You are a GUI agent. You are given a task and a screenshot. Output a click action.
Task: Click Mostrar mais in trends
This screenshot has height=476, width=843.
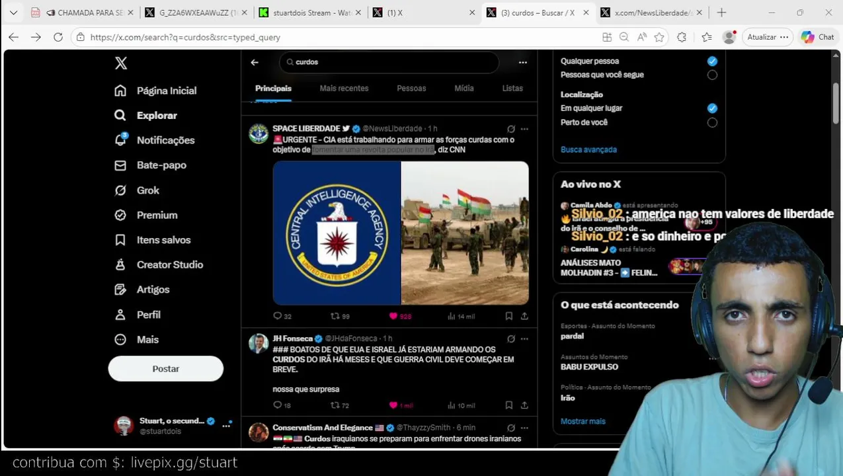583,421
